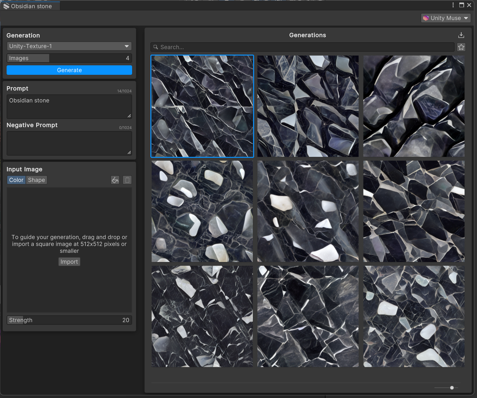The image size is (477, 398).
Task: Toggle the favorites star filter
Action: click(461, 47)
